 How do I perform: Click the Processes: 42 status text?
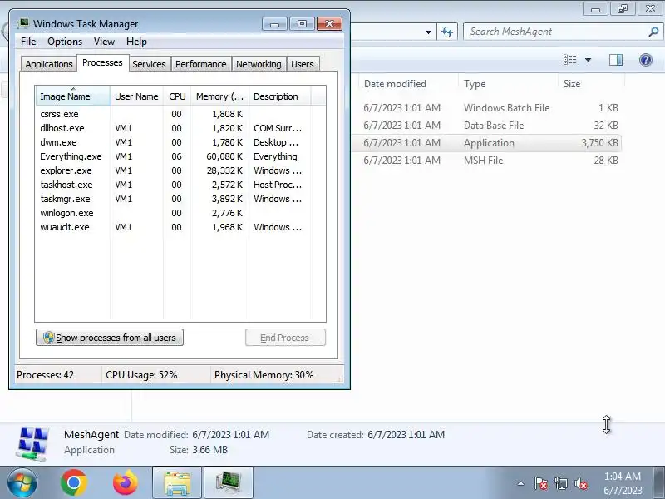pyautogui.click(x=46, y=375)
